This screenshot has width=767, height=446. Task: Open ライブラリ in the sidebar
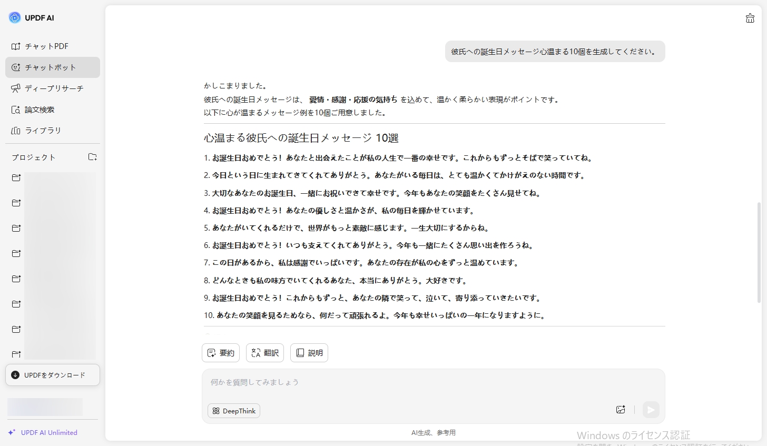[53, 131]
